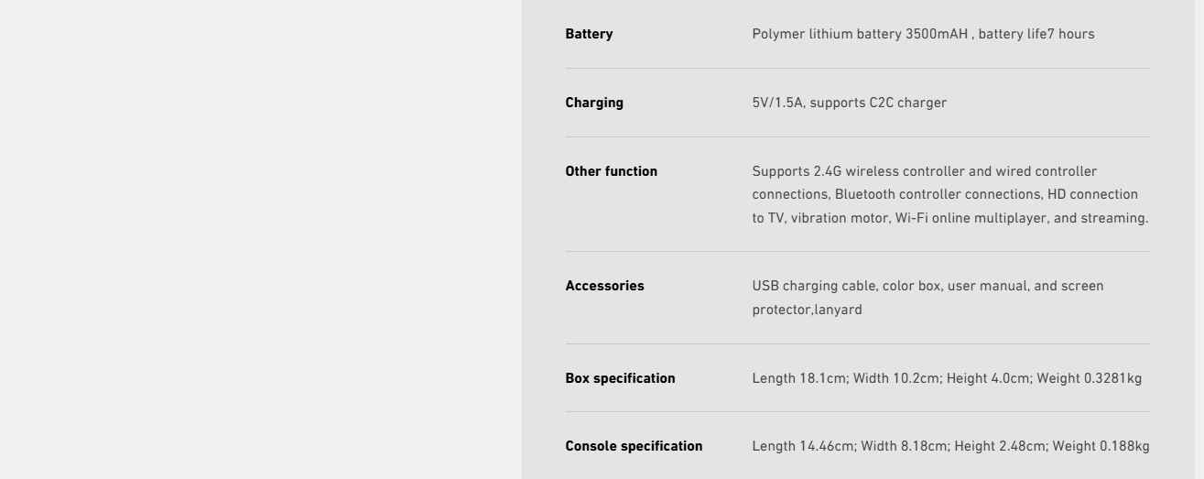1204x479 pixels.
Task: Click the Box specification label
Action: point(620,378)
